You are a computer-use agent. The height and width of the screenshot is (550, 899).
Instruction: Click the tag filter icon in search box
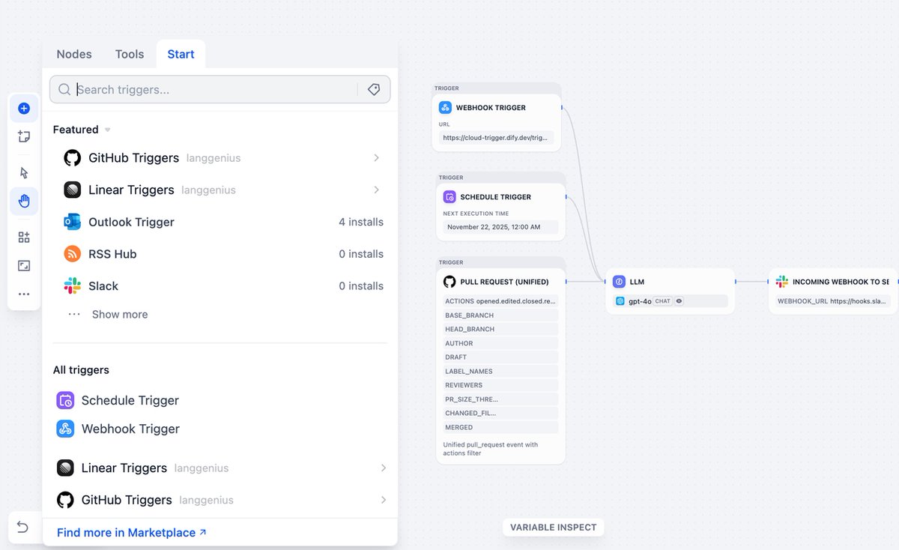click(x=374, y=89)
